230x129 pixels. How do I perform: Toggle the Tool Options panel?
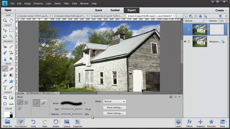point(20,123)
